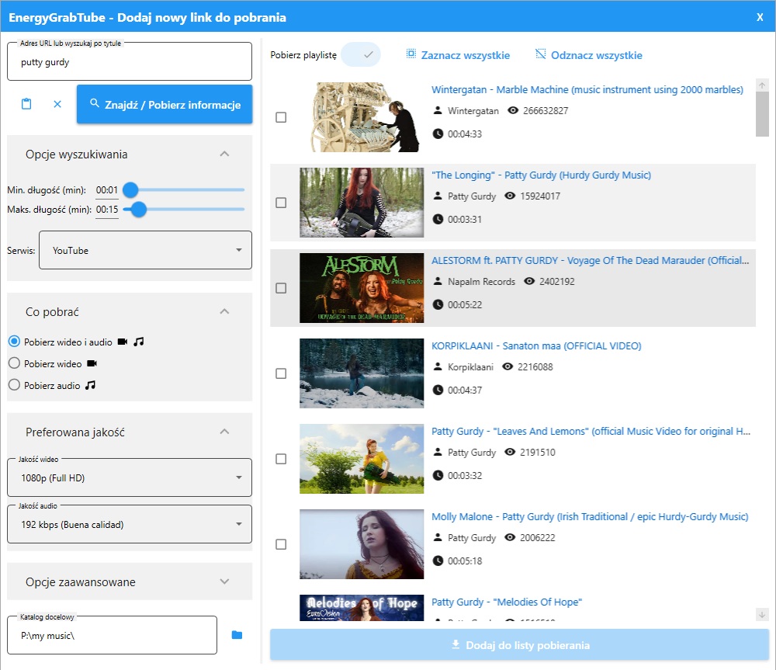Click the Zaznacz wszystkie select-all icon
This screenshot has height=670, width=776.
411,54
